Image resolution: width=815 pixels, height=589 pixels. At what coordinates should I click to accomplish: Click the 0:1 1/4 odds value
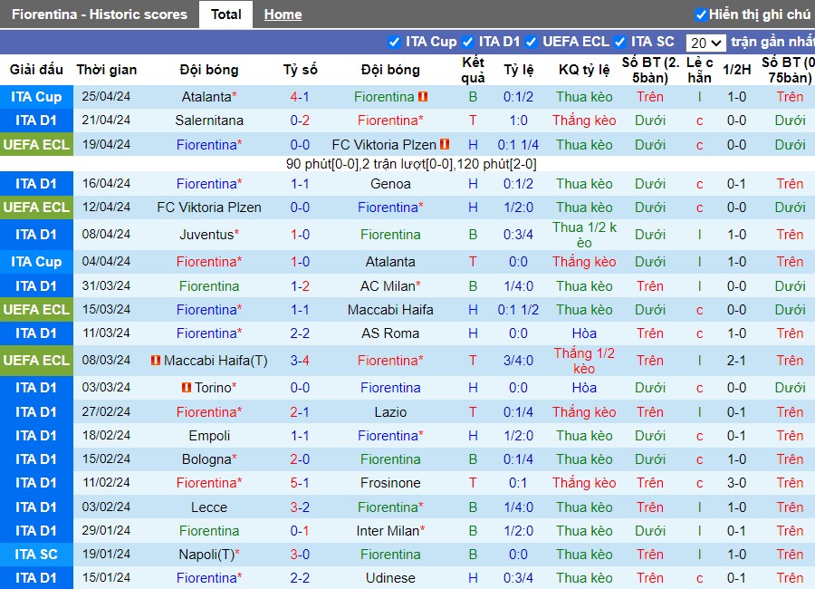point(518,144)
